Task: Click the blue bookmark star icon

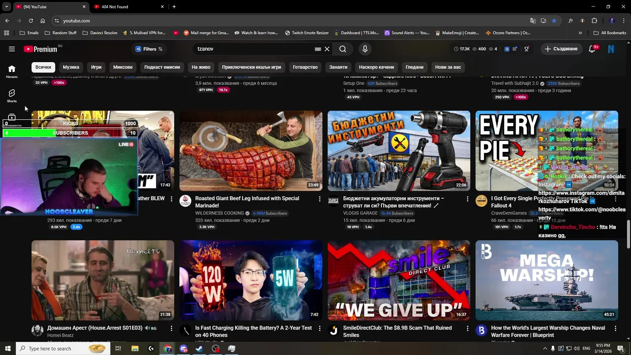Action: pyautogui.click(x=554, y=21)
